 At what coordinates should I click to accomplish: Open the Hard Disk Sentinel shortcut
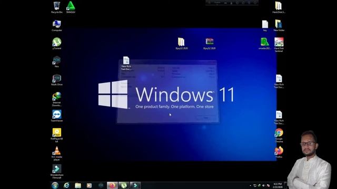click(279, 45)
